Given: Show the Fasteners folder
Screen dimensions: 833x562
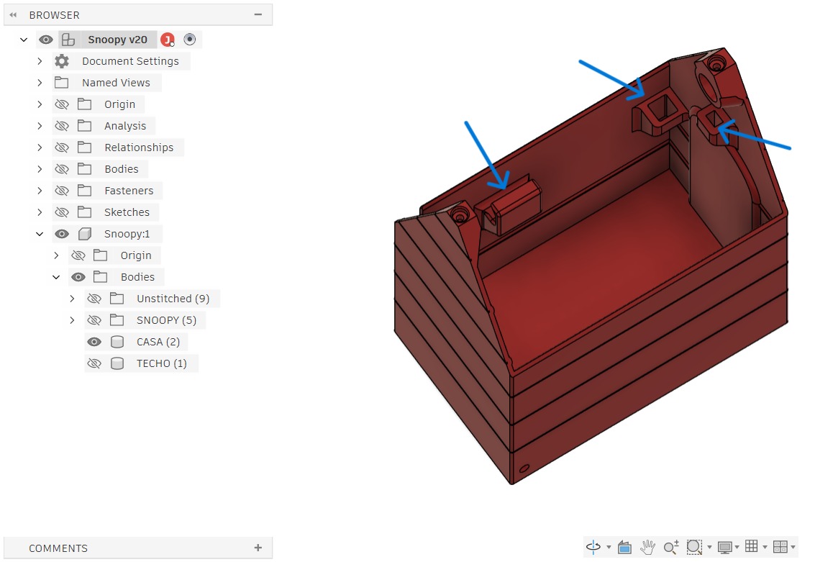Looking at the screenshot, I should (62, 190).
